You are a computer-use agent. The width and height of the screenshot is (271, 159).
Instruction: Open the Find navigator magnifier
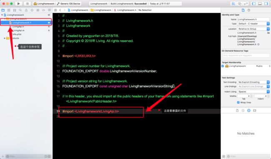tap(20, 10)
